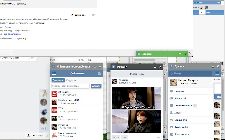Switch to Керування tab
The width and height of the screenshot is (225, 140).
[72, 80]
